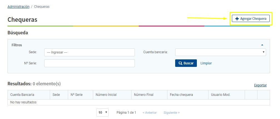Open the Administración breadcrumb link
Viewport: 280px width, 119px height.
point(18,7)
